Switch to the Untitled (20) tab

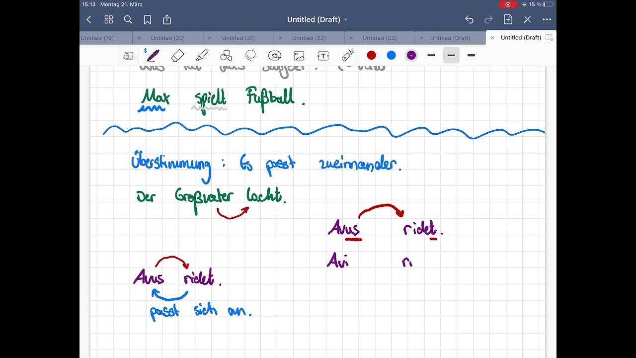point(168,38)
